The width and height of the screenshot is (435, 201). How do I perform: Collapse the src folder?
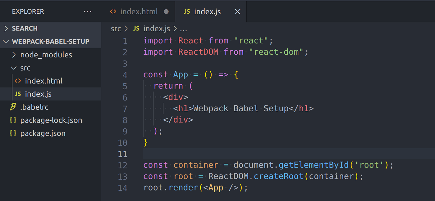click(x=13, y=68)
